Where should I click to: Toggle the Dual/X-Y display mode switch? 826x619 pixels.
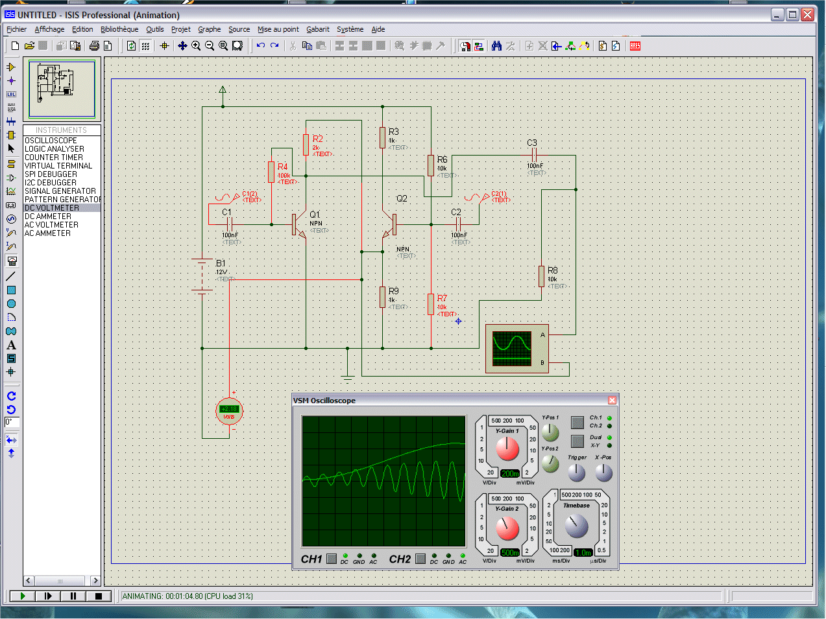pos(577,441)
